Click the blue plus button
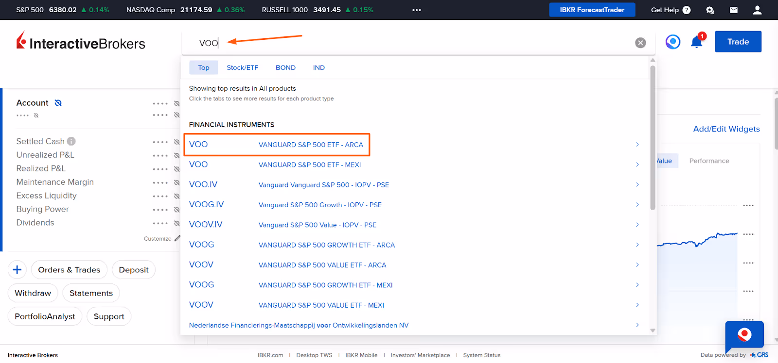Viewport: 778px width, 363px height. [x=17, y=270]
